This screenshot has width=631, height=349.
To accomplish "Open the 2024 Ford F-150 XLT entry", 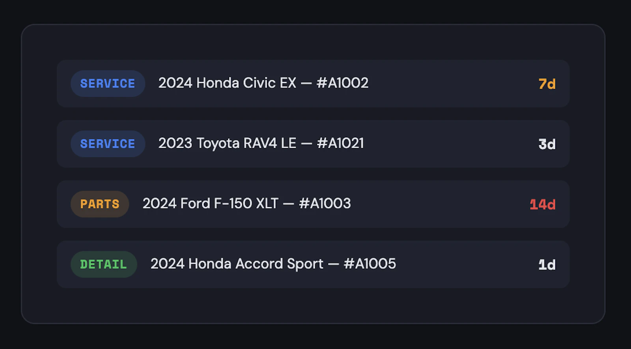I will pos(211,204).
